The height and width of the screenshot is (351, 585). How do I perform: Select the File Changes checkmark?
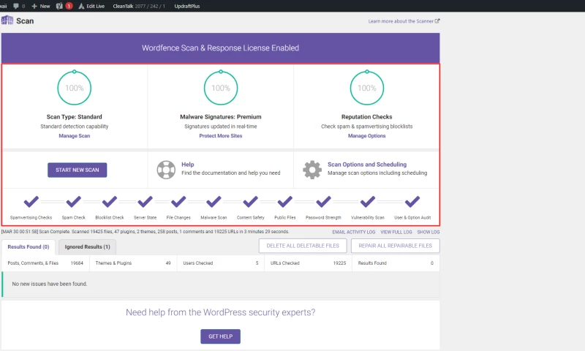click(178, 201)
